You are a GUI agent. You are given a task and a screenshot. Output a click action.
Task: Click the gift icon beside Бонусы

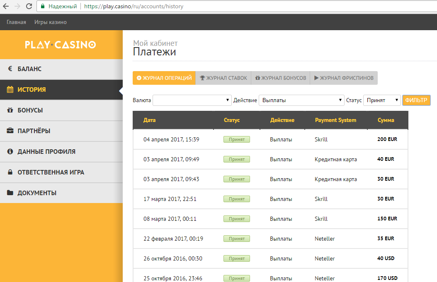(10, 110)
